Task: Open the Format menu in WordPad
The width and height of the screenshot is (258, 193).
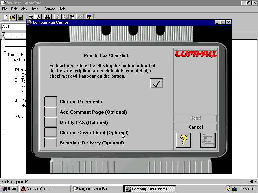Action: click(49, 9)
